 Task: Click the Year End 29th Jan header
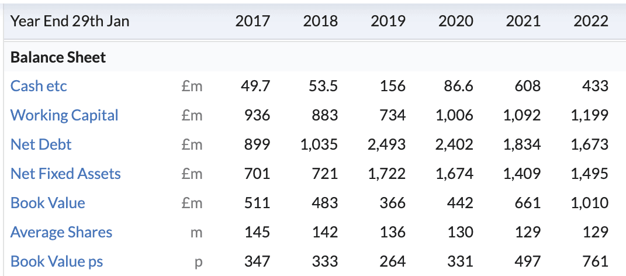(70, 22)
